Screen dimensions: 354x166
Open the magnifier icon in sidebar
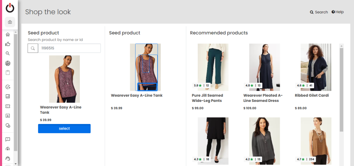(8, 54)
